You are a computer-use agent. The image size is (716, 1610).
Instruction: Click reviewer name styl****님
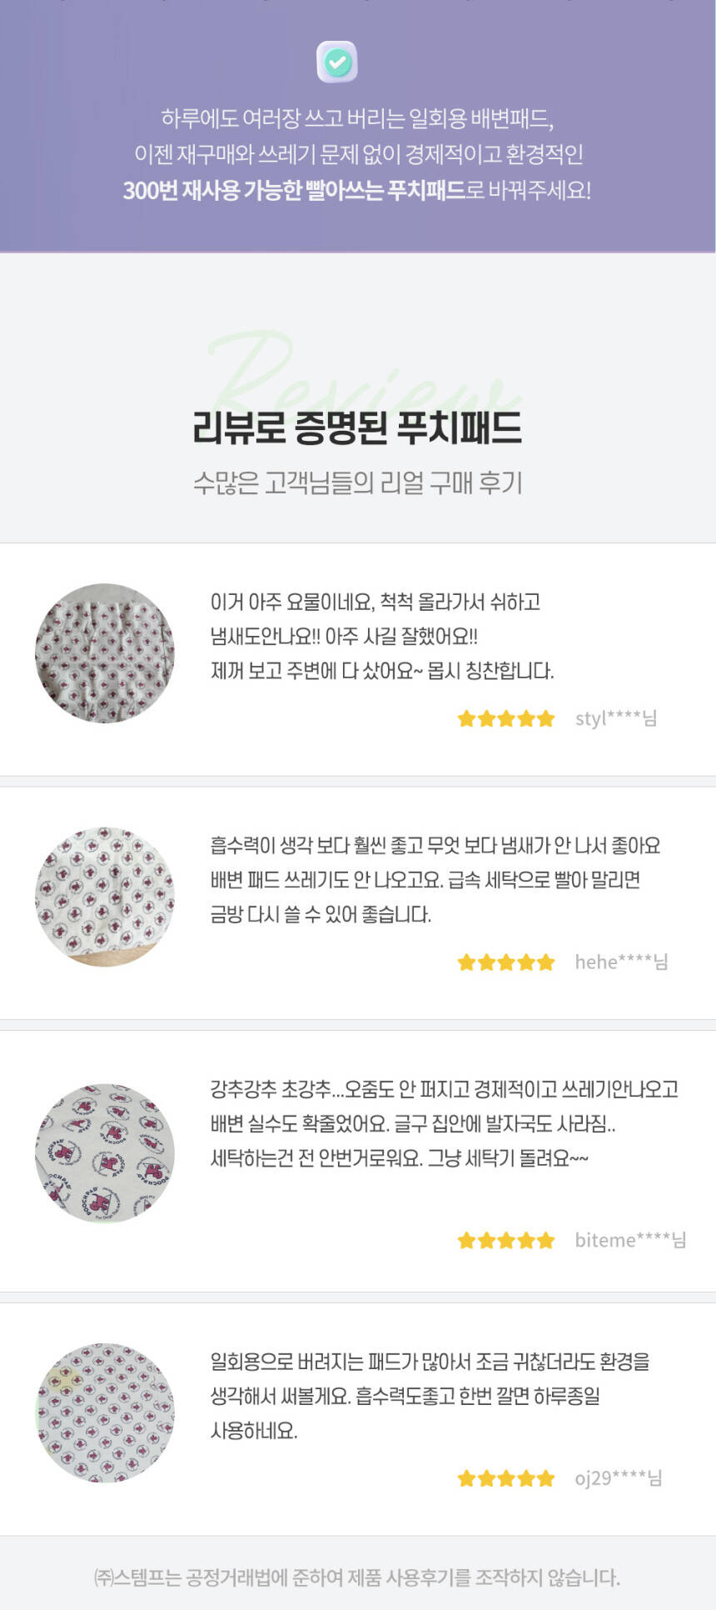tap(615, 718)
